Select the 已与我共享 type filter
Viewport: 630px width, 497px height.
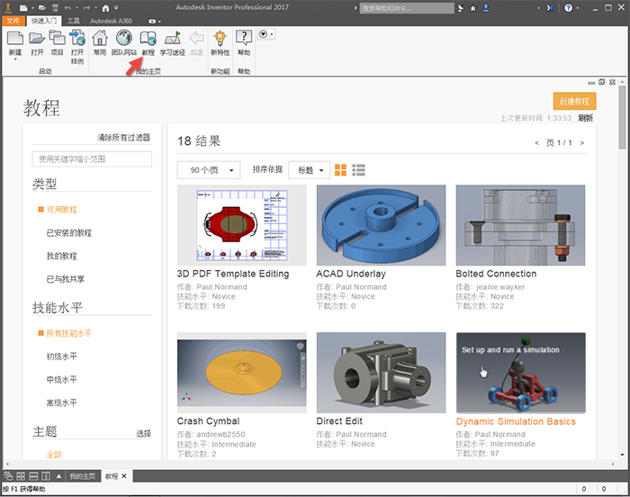66,279
